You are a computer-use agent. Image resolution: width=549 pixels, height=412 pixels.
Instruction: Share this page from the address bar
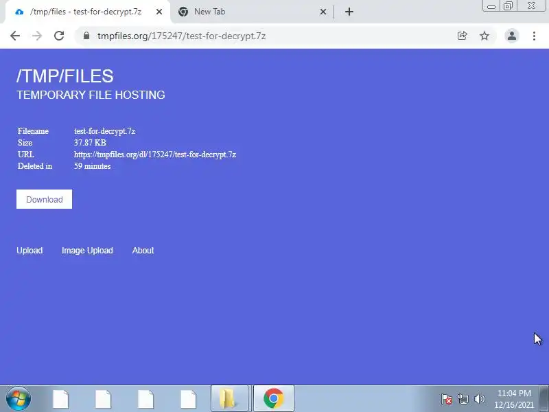pyautogui.click(x=462, y=36)
